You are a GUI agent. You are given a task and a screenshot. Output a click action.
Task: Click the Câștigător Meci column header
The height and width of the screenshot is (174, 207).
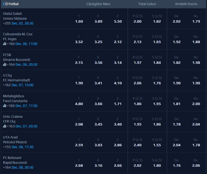tap(98, 4)
